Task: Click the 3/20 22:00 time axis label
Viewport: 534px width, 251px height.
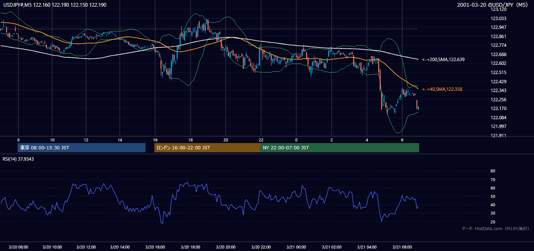Action: (x=261, y=247)
